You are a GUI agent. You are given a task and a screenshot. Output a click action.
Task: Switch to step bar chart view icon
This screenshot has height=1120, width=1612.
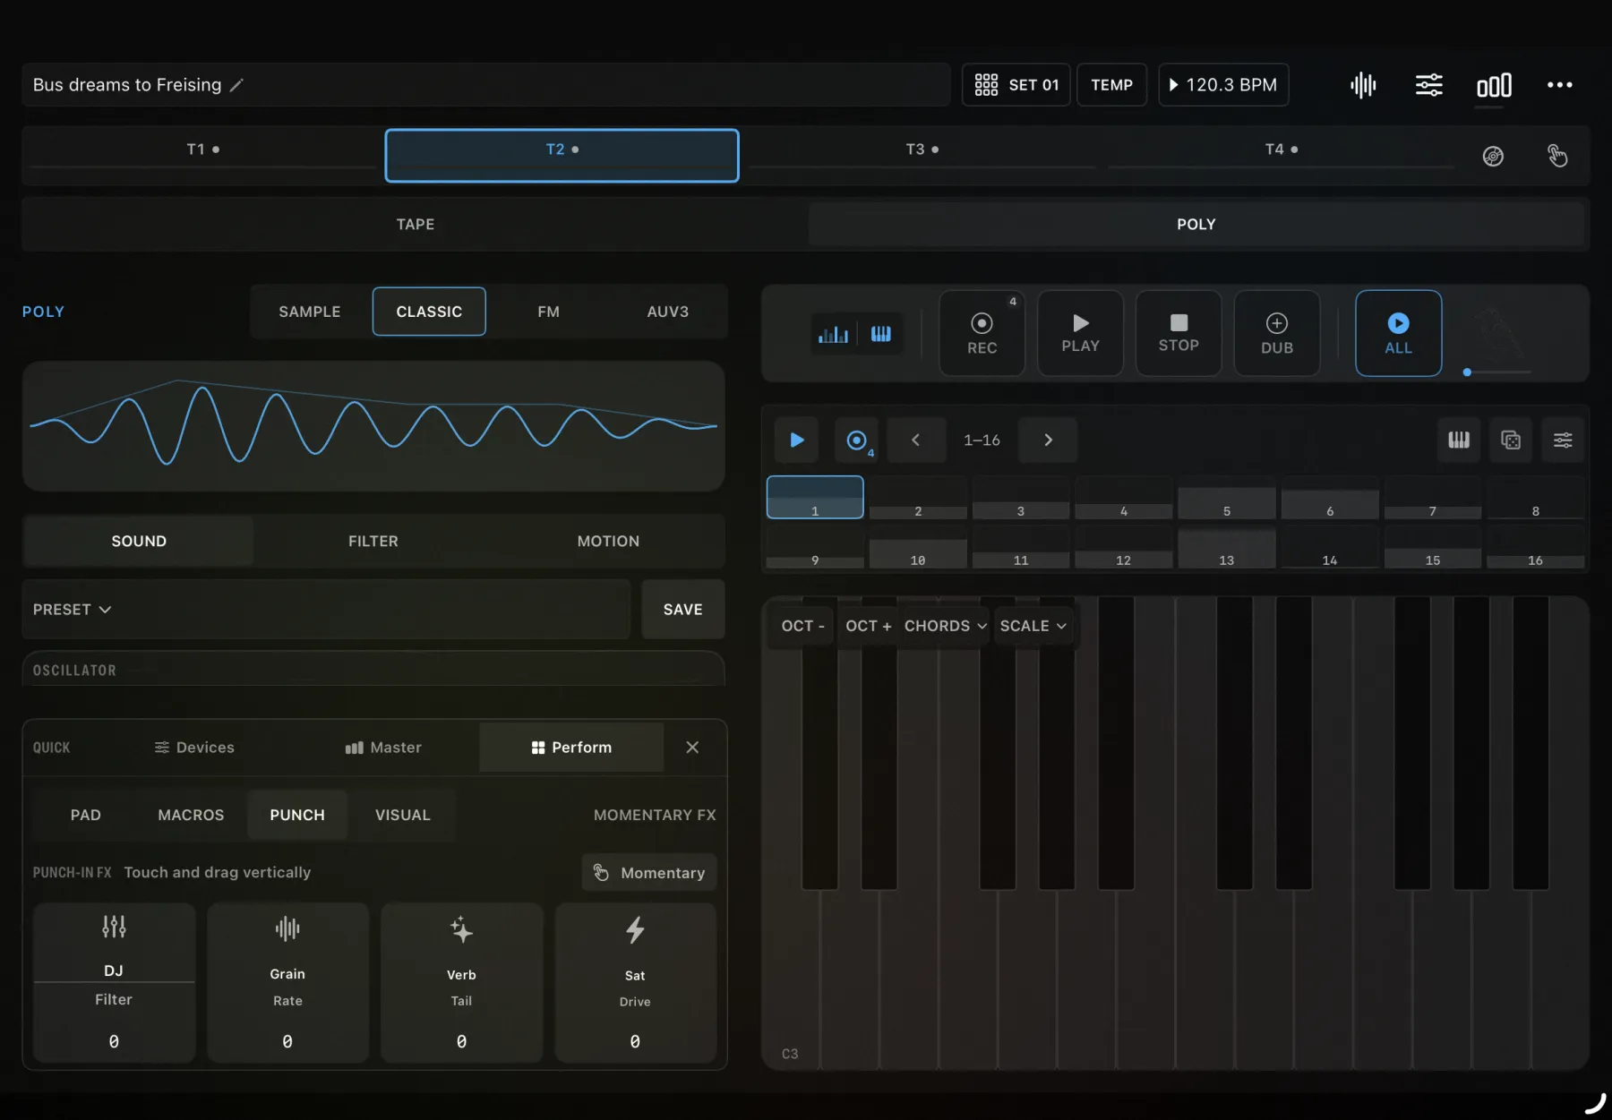pyautogui.click(x=833, y=334)
